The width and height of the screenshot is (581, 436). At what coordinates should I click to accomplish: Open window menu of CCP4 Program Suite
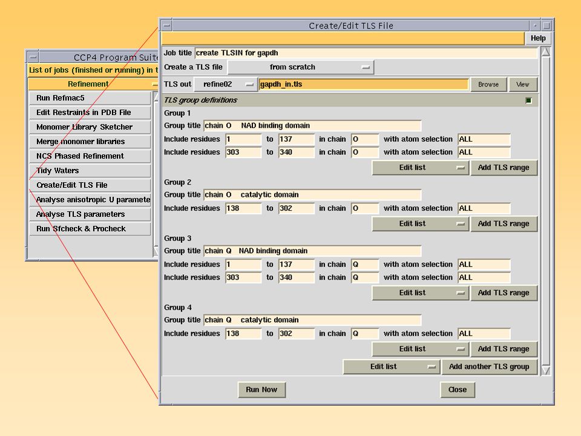click(x=33, y=58)
